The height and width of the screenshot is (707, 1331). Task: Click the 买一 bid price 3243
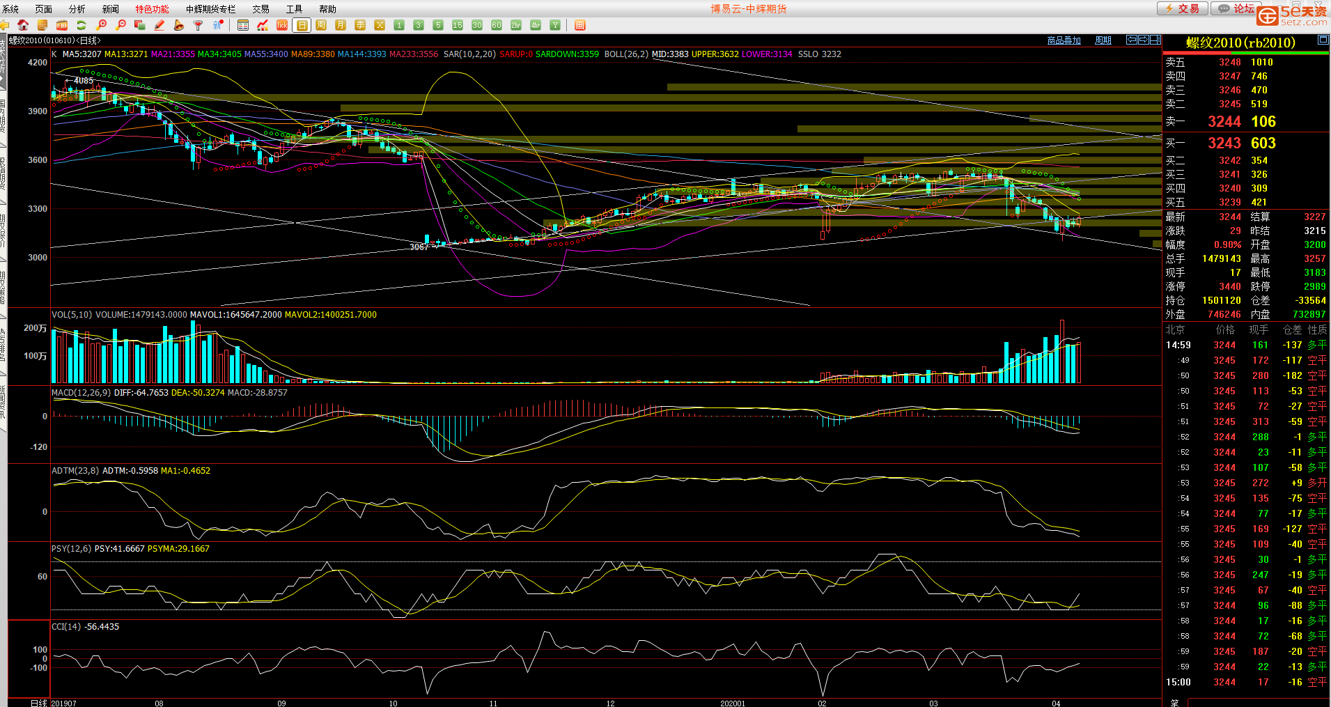click(1224, 143)
